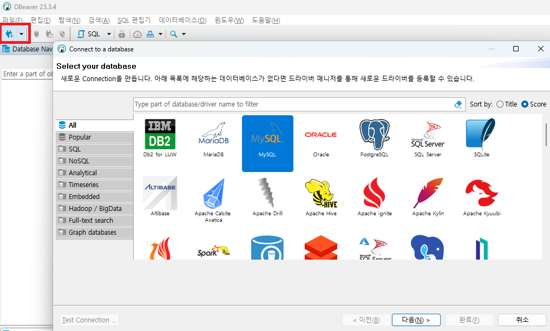Image resolution: width=550 pixels, height=331 pixels.
Task: Click the 이전(B) back button
Action: pyautogui.click(x=366, y=320)
